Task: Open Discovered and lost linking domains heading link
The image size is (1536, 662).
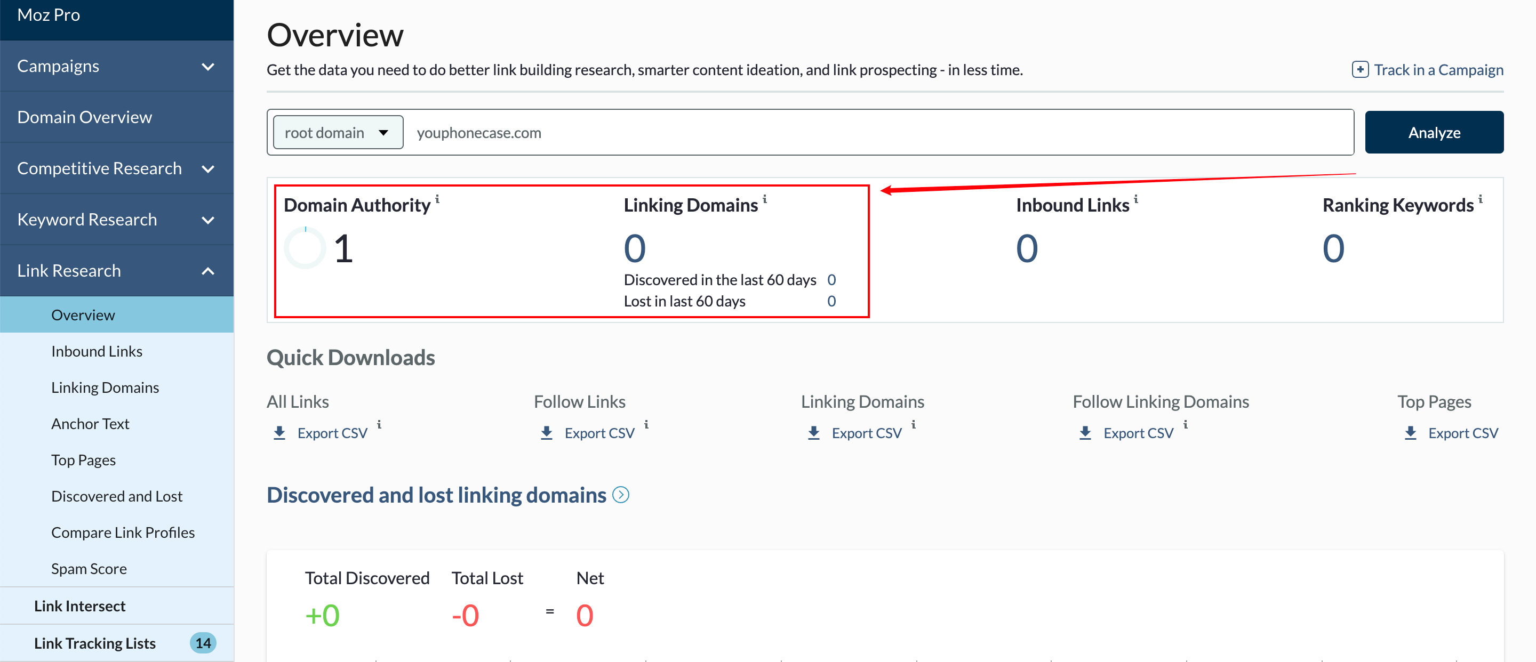Action: point(436,495)
